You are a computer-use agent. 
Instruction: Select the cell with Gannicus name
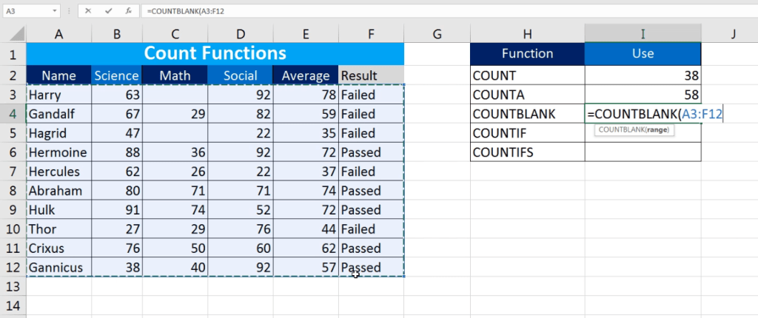point(58,267)
